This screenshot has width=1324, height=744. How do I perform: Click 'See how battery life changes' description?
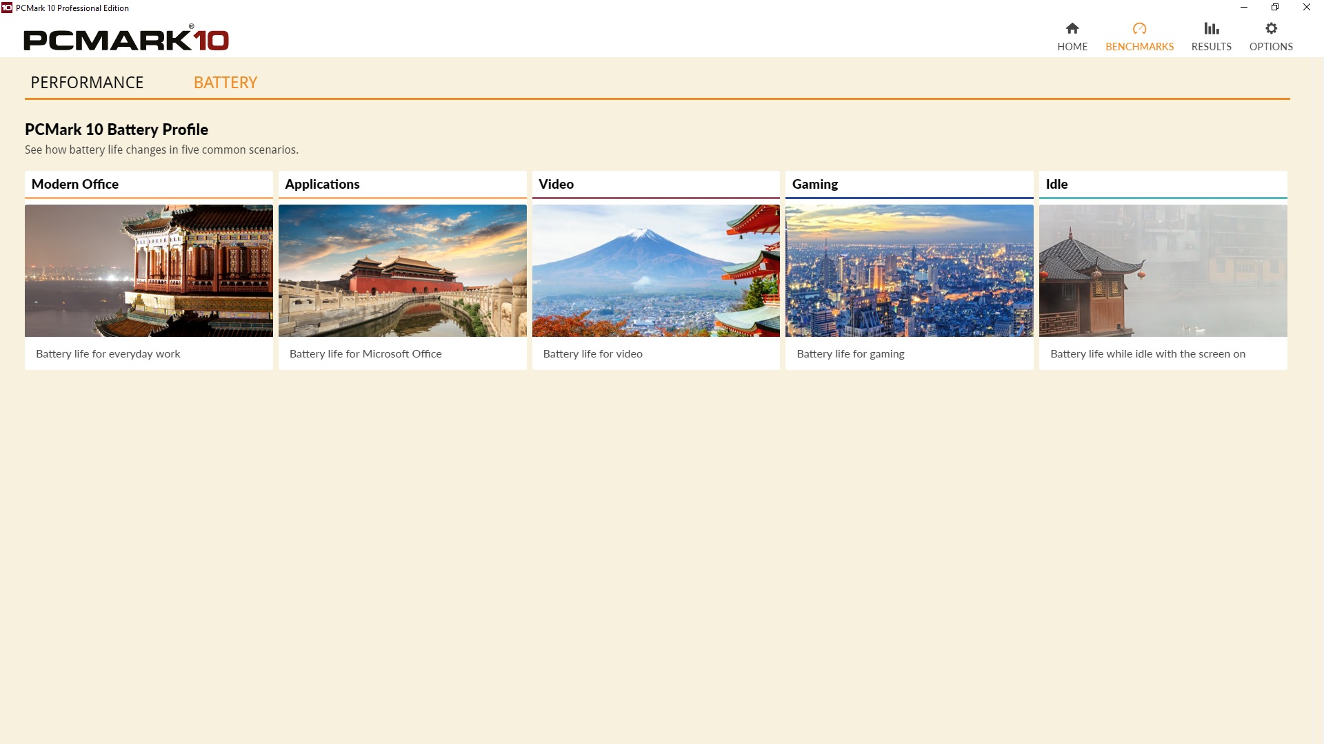(x=161, y=149)
